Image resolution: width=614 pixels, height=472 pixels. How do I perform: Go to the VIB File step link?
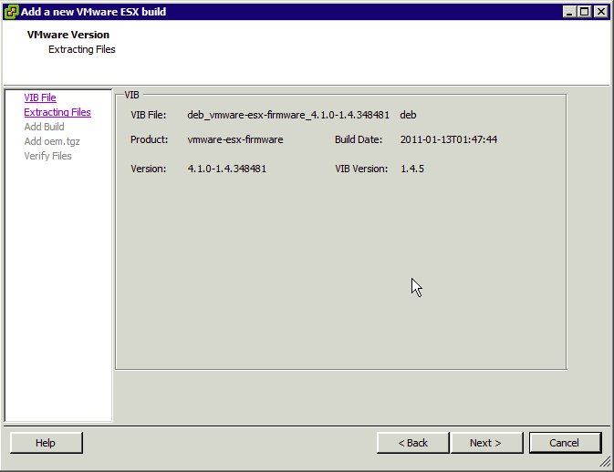click(x=40, y=97)
